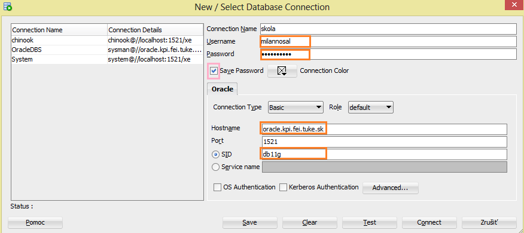Open the Connection Color picker
Viewport: 524px width, 233px height.
[282, 70]
